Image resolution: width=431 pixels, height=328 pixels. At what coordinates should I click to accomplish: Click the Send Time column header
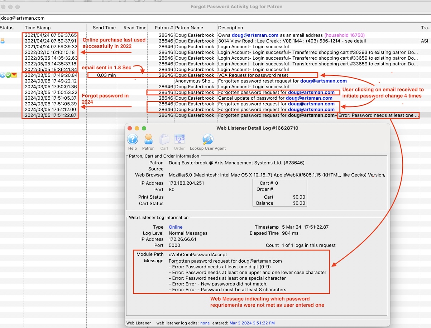click(x=104, y=28)
